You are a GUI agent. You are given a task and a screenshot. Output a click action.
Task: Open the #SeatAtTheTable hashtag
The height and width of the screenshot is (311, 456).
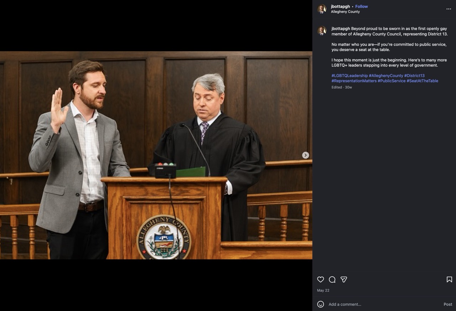click(x=423, y=81)
